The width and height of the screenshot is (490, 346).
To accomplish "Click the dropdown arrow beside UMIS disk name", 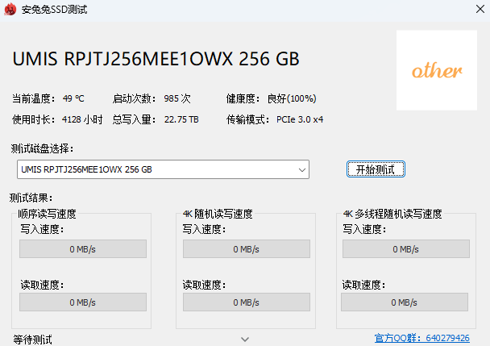I will [x=302, y=170].
